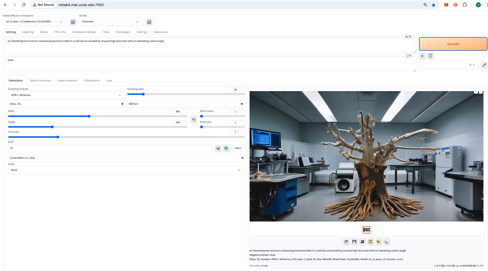Swap width and height with arrows button
The image size is (488, 271).
pos(194,119)
